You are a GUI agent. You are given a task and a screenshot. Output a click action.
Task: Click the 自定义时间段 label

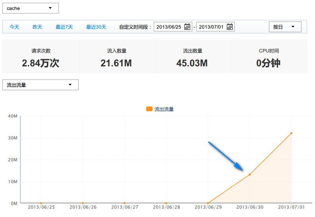pos(135,27)
